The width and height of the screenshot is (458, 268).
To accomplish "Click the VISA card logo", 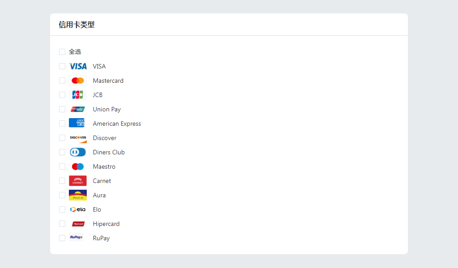I will (78, 66).
